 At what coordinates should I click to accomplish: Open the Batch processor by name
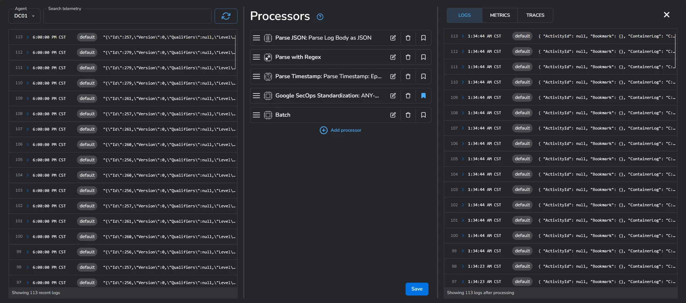pyautogui.click(x=283, y=115)
